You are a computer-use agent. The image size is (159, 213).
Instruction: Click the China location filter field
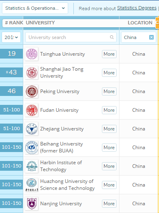pyautogui.click(x=139, y=37)
